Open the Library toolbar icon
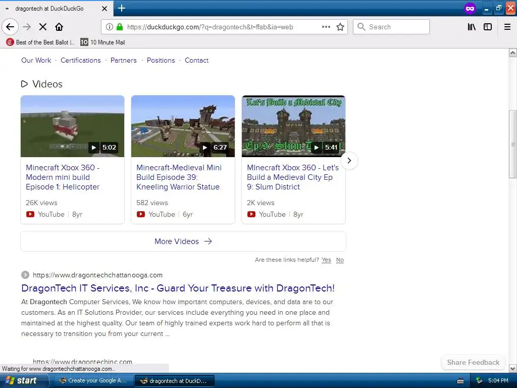 (x=472, y=27)
